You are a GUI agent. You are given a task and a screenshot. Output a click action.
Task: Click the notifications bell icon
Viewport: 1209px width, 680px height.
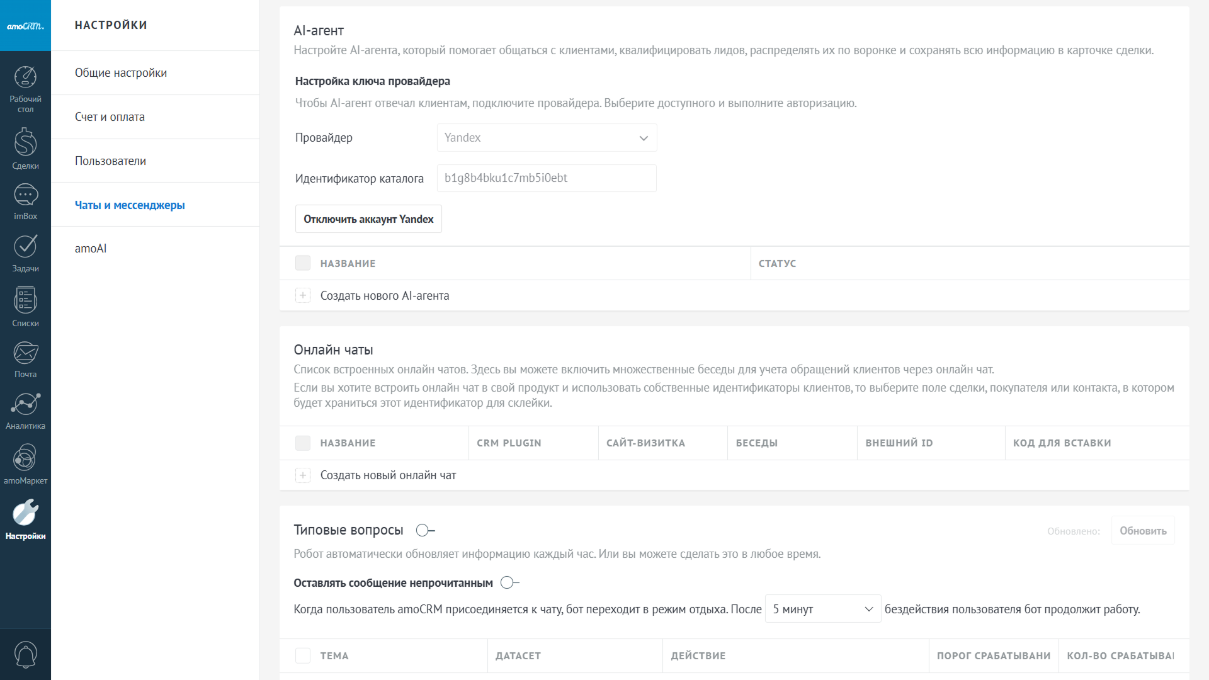[x=25, y=655]
